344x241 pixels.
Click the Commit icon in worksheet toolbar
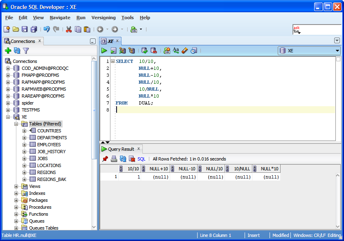144,51
